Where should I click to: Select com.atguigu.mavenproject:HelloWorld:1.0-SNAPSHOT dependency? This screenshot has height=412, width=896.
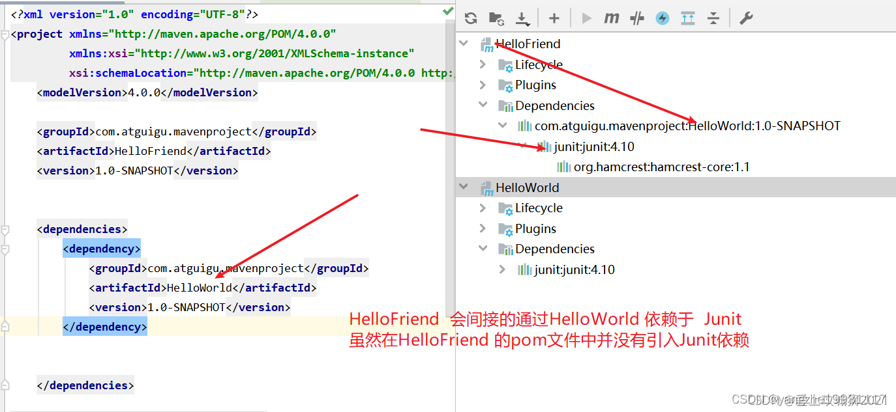tap(688, 126)
